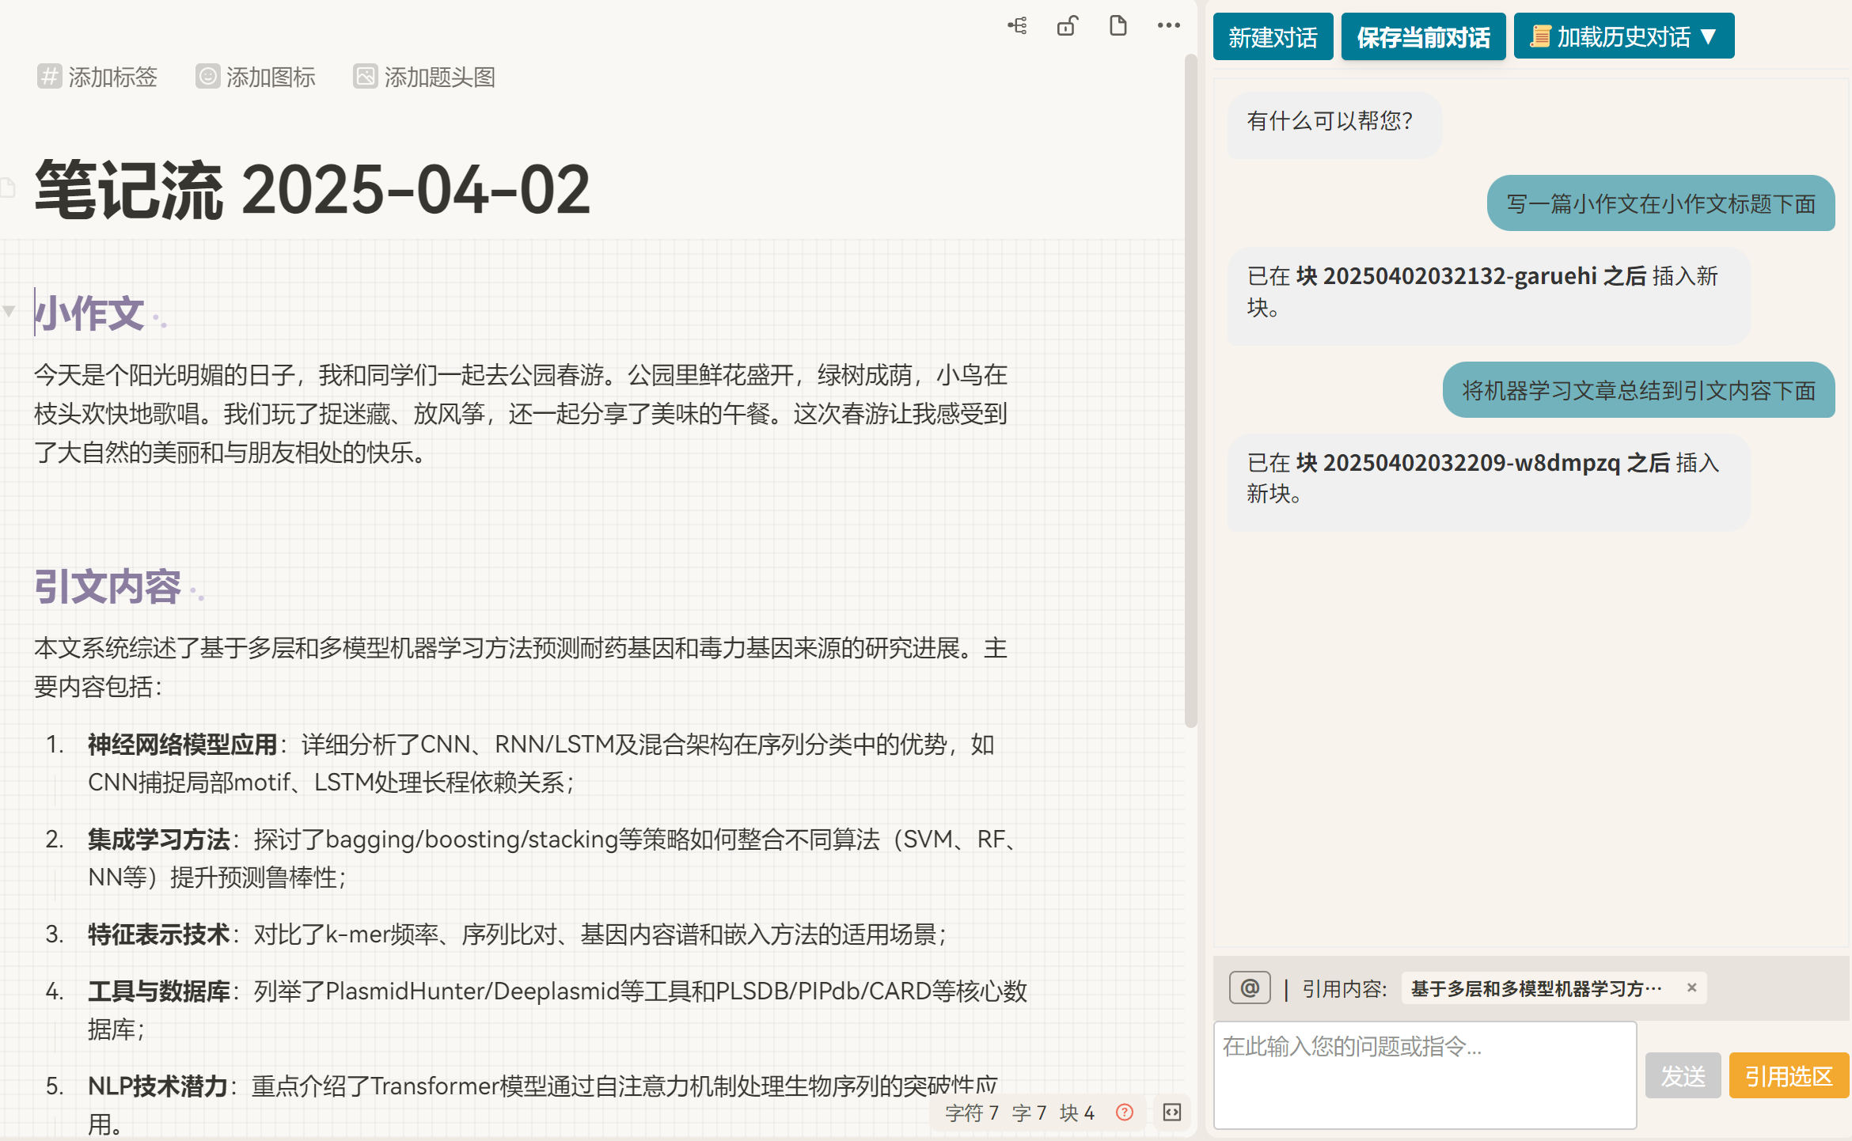Screen dimensions: 1852x1141
Task: Open the three-dots more menu
Action: [x=1168, y=26]
